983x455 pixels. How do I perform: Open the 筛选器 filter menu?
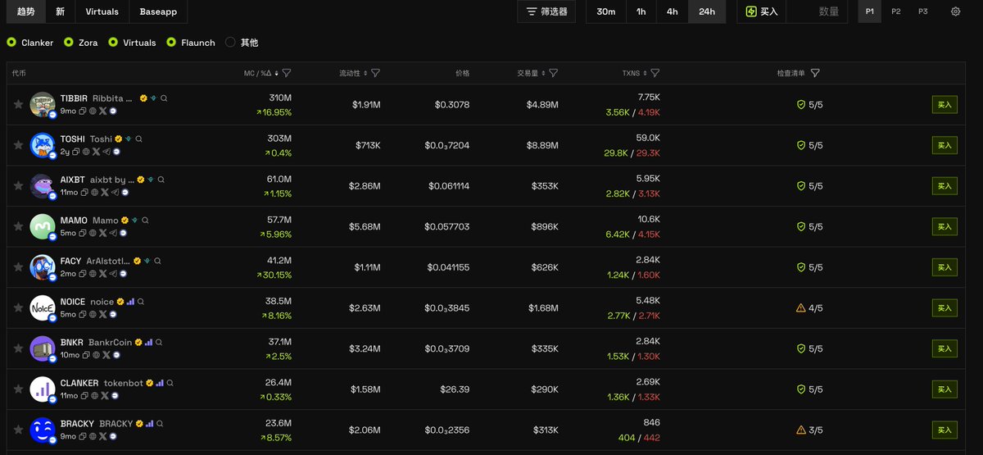[546, 11]
